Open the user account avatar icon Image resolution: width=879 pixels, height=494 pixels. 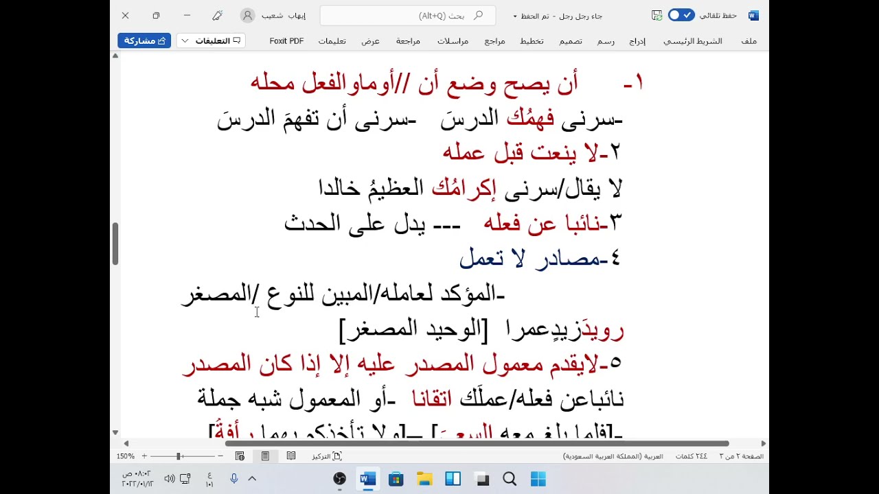click(248, 15)
